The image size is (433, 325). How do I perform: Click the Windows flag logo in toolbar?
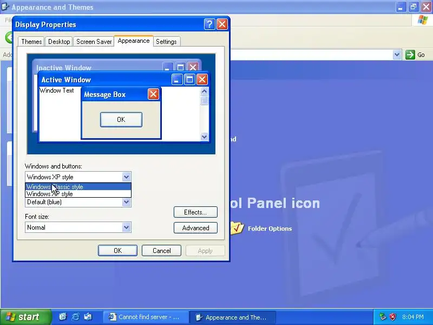click(423, 20)
